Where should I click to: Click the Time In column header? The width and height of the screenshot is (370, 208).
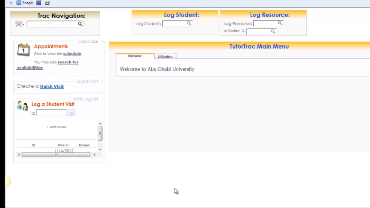63,145
